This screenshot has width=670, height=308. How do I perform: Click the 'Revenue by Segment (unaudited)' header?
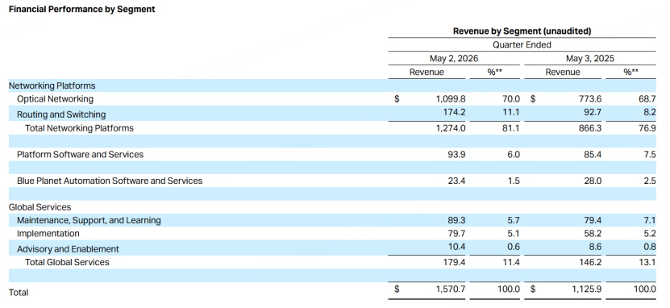tap(522, 31)
